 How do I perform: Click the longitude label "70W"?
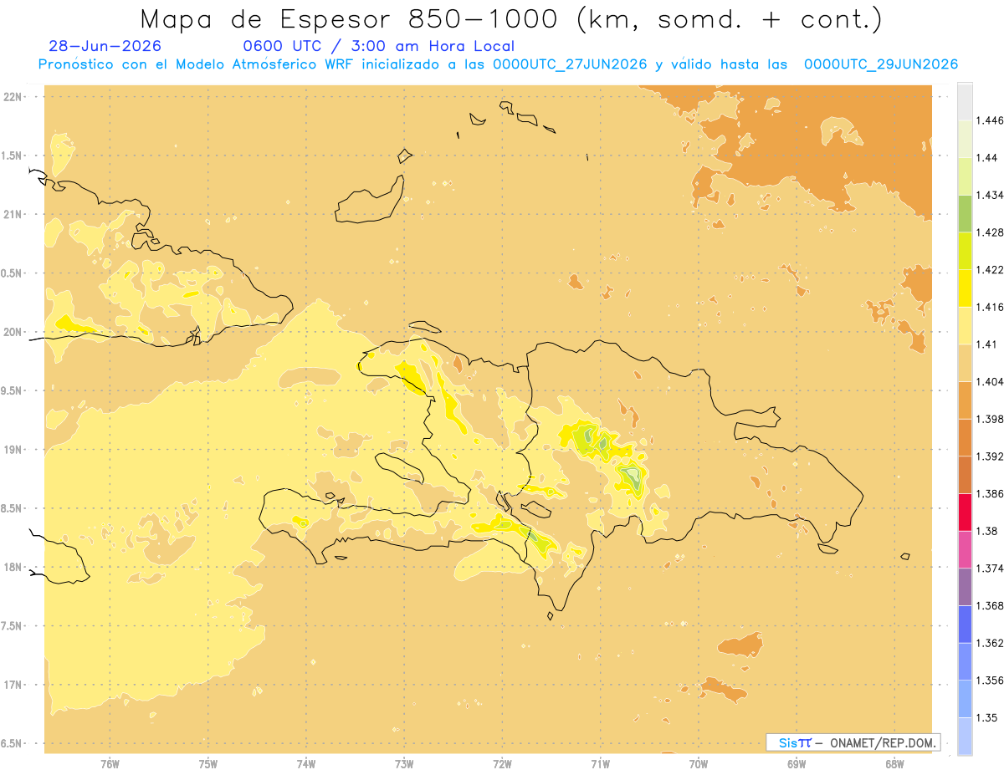699,764
